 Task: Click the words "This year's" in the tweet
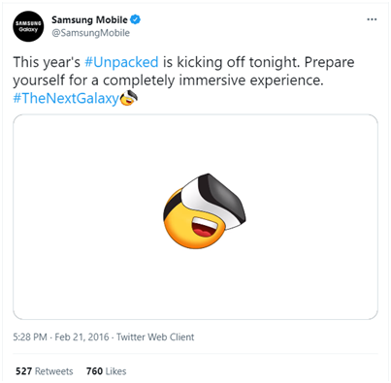point(47,62)
